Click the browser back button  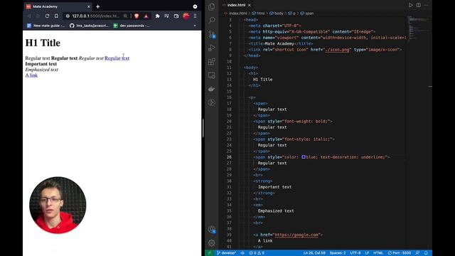[29, 16]
